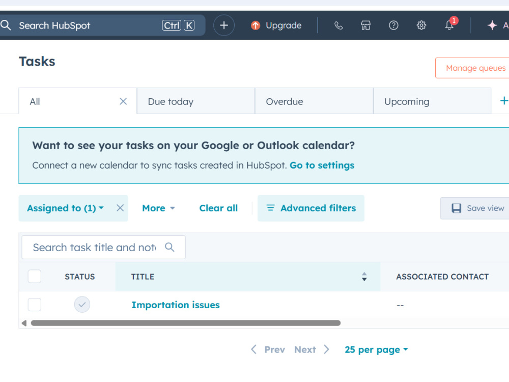Click the AI assistant sparkle icon
The height and width of the screenshot is (382, 509).
point(492,25)
